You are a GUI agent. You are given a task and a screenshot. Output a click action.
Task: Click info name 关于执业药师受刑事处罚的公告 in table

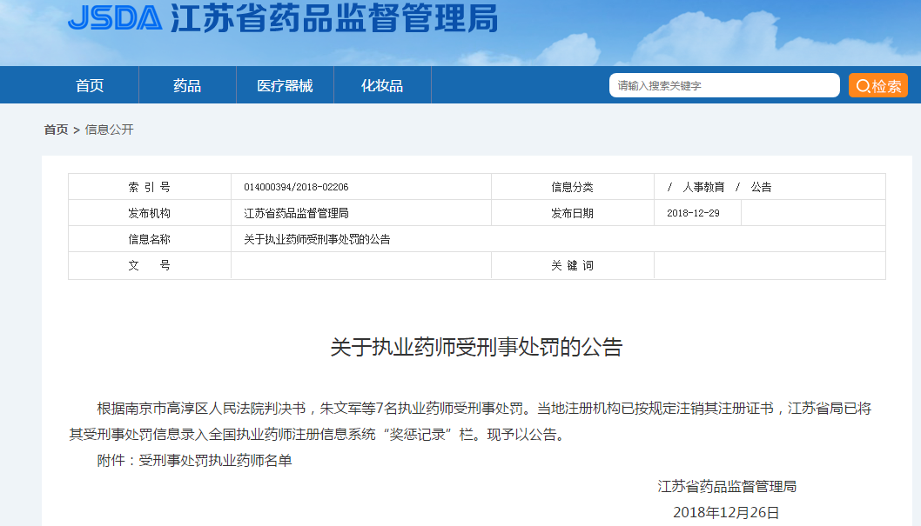tap(317, 239)
